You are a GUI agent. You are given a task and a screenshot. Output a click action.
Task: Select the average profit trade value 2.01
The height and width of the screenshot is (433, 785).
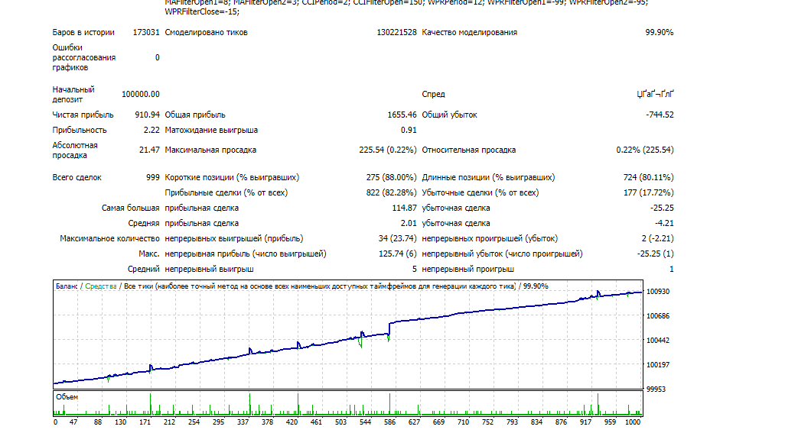click(x=409, y=224)
